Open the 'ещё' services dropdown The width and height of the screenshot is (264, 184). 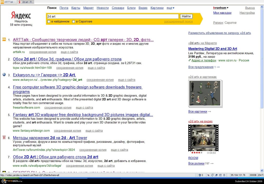tap(170, 8)
